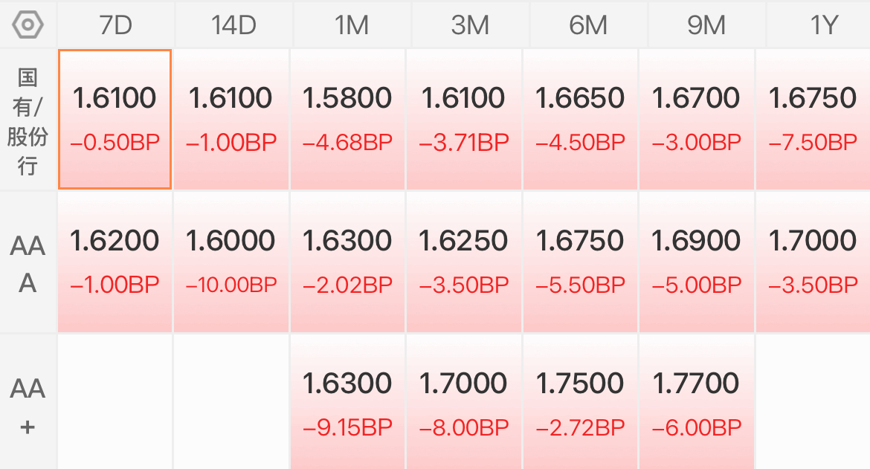Select AAA 14D cell 1.6000 -10.00BP
The width and height of the screenshot is (870, 469).
coord(231,262)
